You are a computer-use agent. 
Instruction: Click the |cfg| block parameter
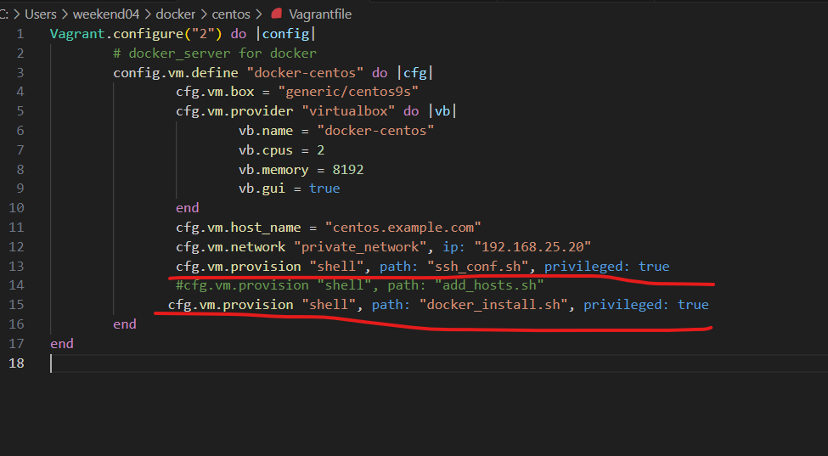click(414, 73)
